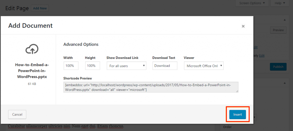Click the Width label

pos(68,58)
